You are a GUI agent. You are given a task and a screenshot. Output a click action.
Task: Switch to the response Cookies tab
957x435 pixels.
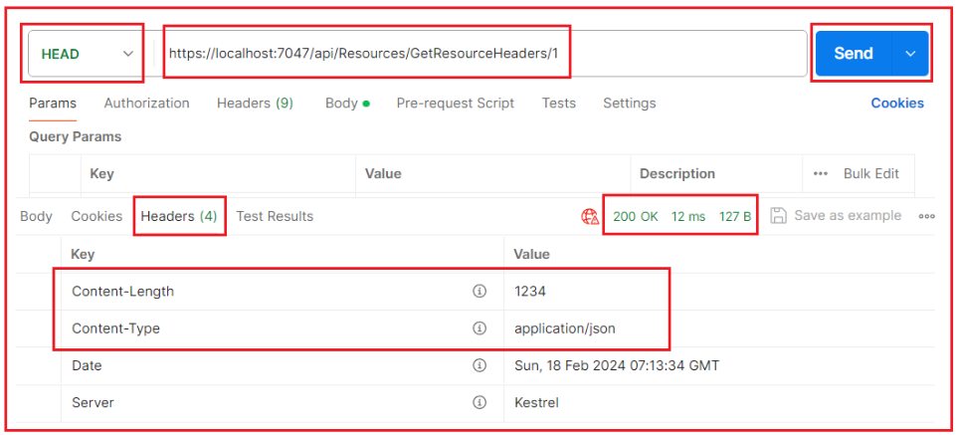coord(96,216)
